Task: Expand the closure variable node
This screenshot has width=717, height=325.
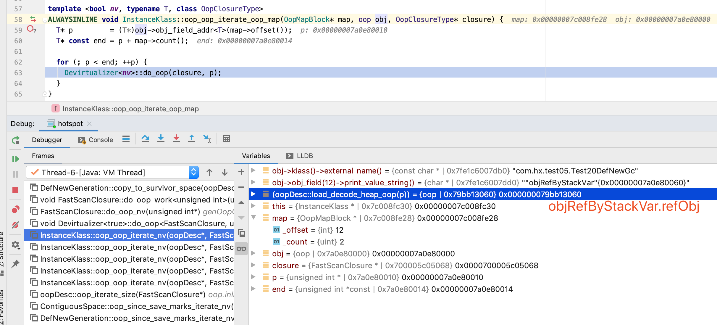Action: pyautogui.click(x=253, y=265)
